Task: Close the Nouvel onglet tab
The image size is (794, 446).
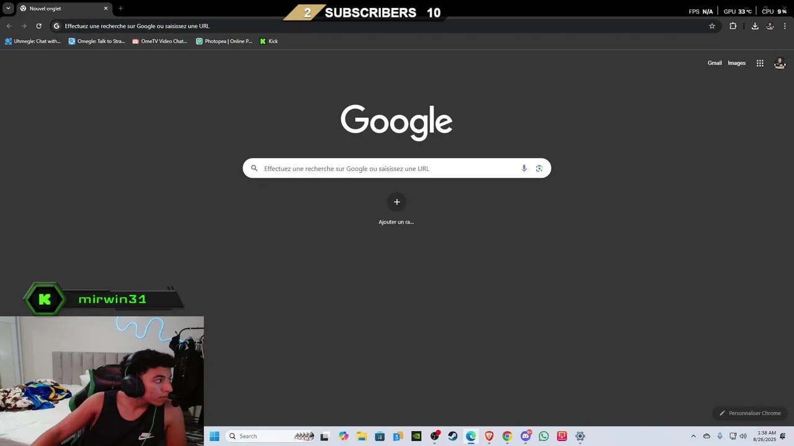Action: [105, 9]
